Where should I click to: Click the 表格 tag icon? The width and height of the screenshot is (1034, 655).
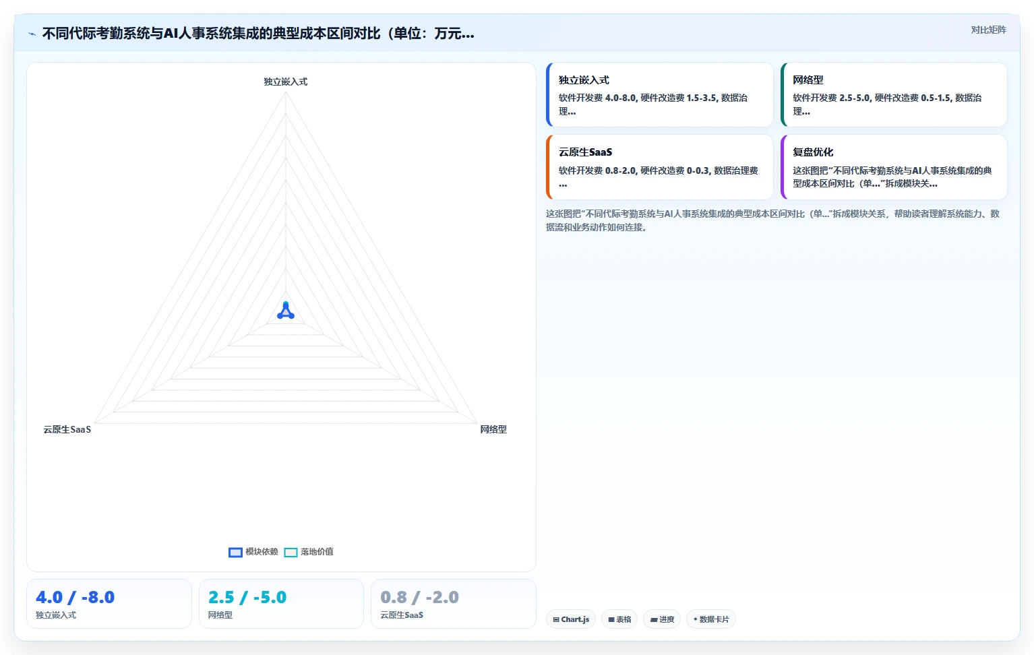(611, 619)
